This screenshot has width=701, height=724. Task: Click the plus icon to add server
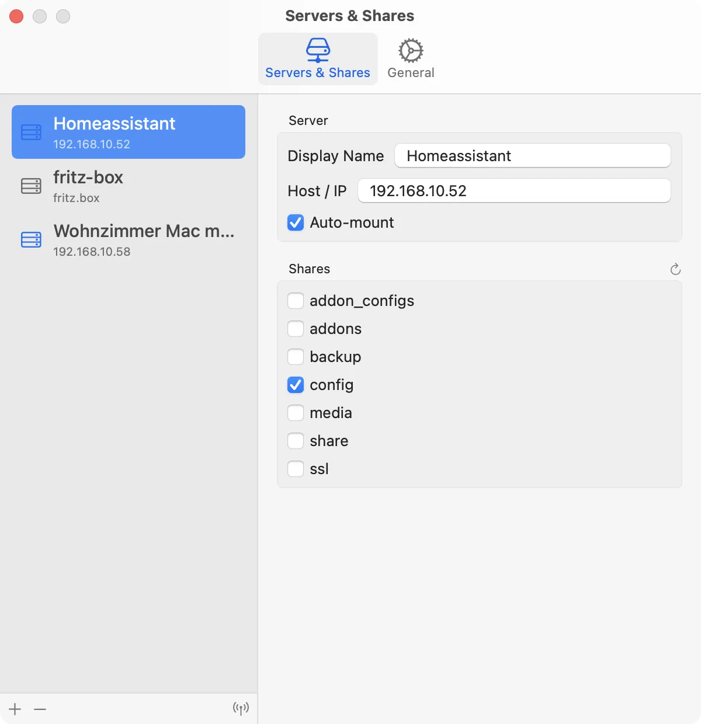(15, 709)
